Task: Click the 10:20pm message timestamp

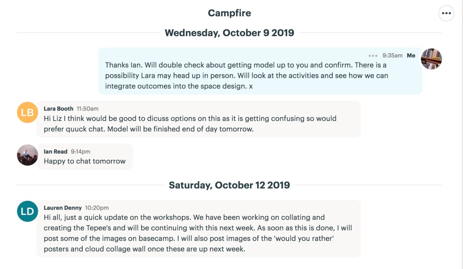Action: click(x=97, y=208)
